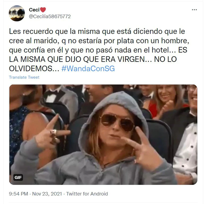
Task: Click the Nov 23, 2021 date
Action: tap(47, 194)
